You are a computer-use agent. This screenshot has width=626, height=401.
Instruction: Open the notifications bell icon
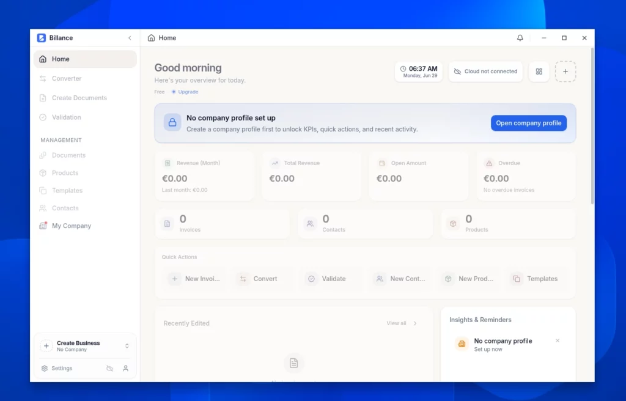520,38
